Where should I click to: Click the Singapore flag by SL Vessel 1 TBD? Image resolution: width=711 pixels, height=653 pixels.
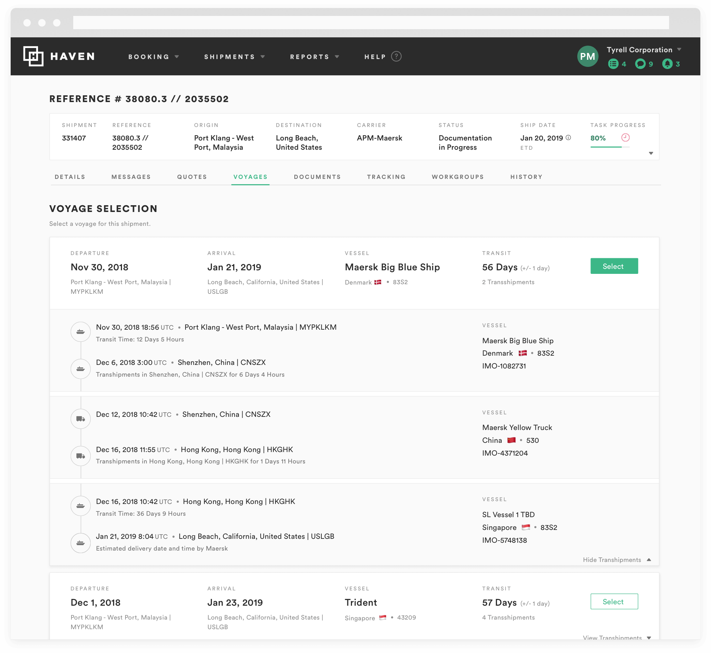tap(526, 527)
